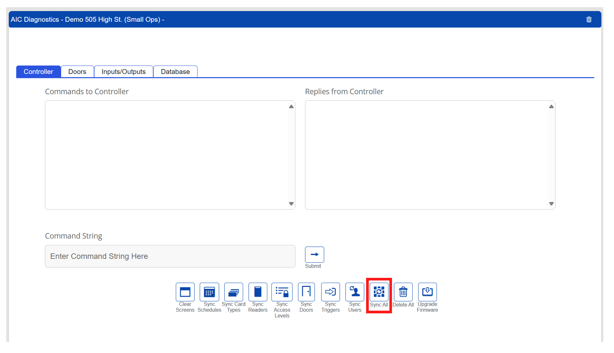
Task: Click the trash icon in title bar
Action: pos(589,20)
